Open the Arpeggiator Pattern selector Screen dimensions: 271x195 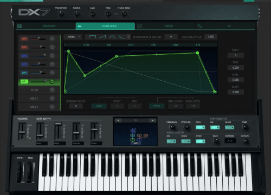pos(230,141)
